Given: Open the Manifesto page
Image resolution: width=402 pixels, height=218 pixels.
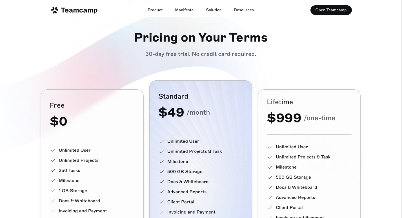Looking at the screenshot, I should tap(184, 10).
